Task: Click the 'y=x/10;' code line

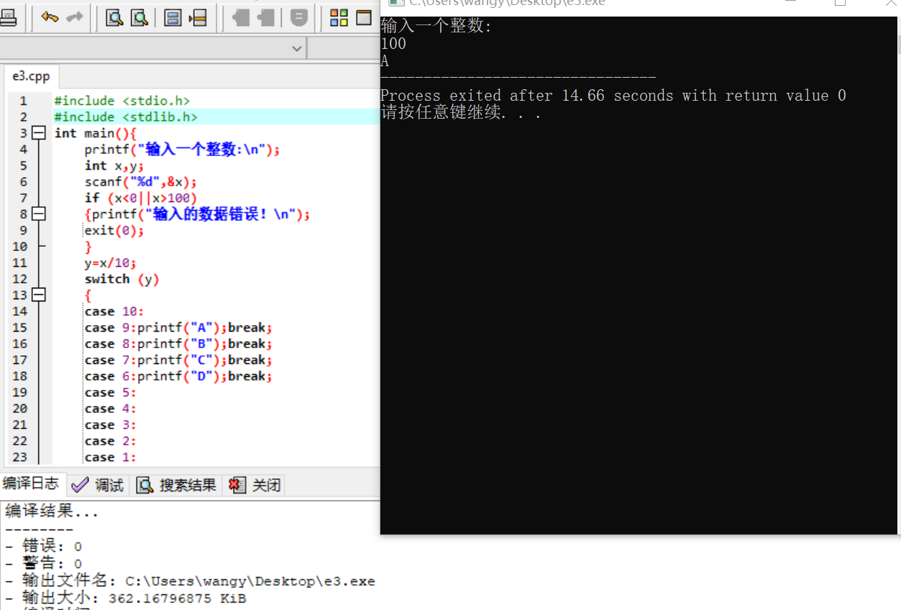Action: click(110, 263)
